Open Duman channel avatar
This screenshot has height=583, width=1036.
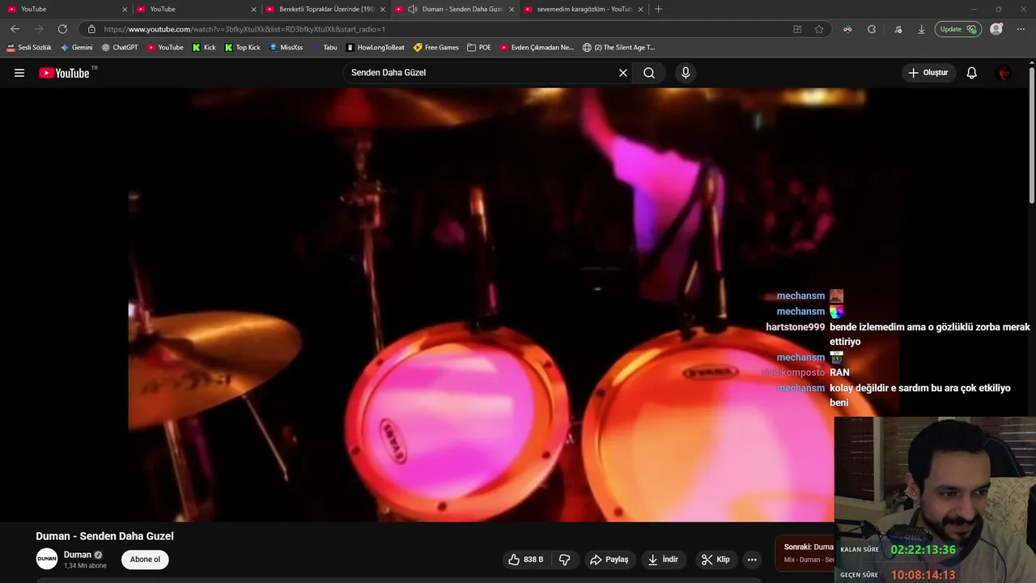pyautogui.click(x=47, y=559)
